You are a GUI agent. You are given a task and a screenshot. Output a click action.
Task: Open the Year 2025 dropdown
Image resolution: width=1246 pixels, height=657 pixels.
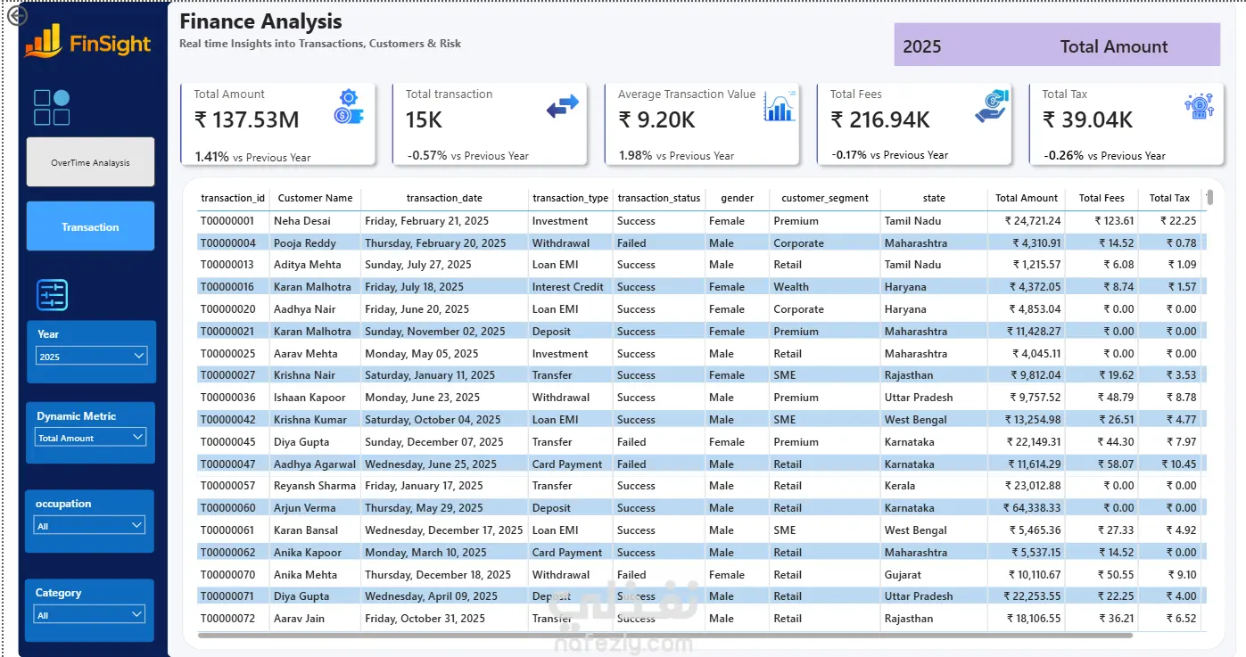pos(91,356)
